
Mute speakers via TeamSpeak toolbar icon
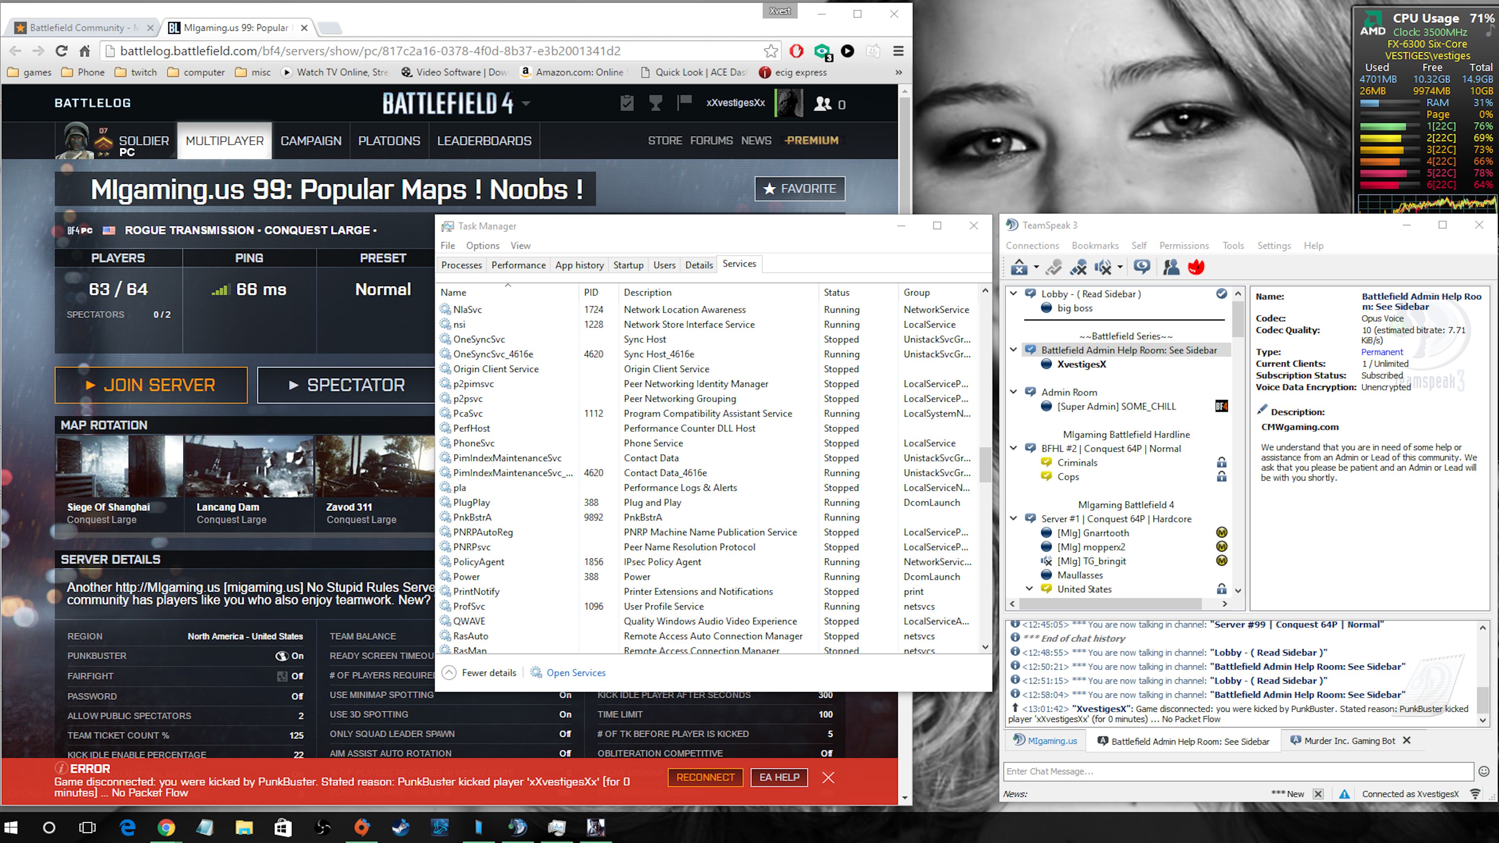[x=1103, y=267]
